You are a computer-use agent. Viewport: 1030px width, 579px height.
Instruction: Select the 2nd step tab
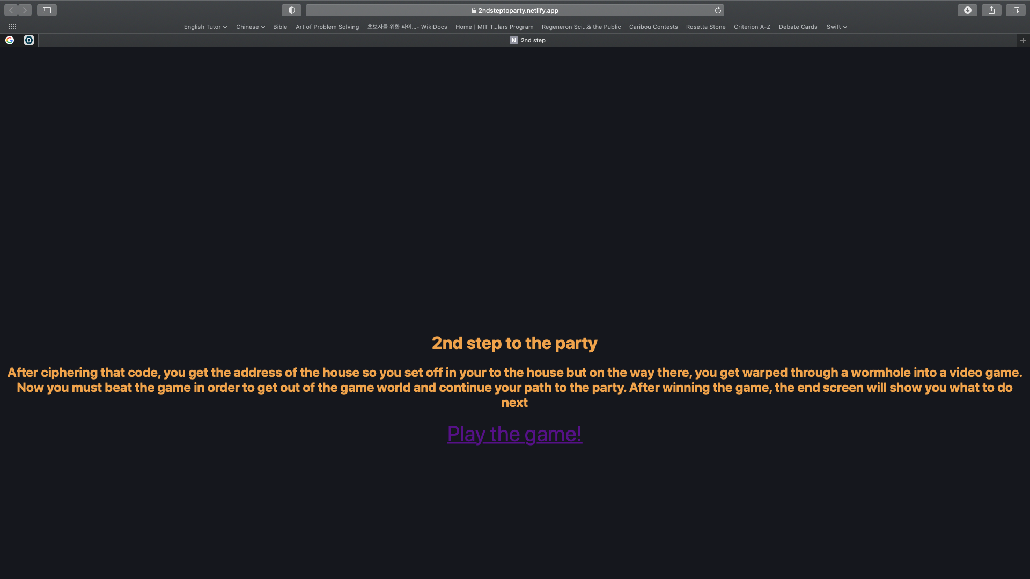(527, 40)
